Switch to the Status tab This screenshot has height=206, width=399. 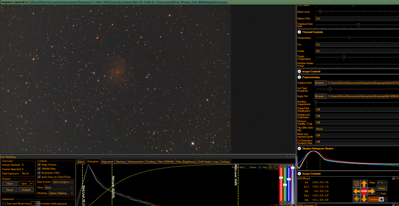(x=81, y=162)
